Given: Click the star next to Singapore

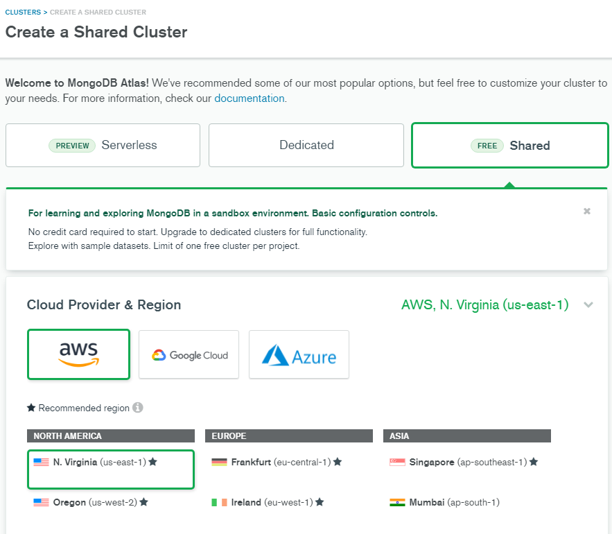Looking at the screenshot, I should pos(534,462).
